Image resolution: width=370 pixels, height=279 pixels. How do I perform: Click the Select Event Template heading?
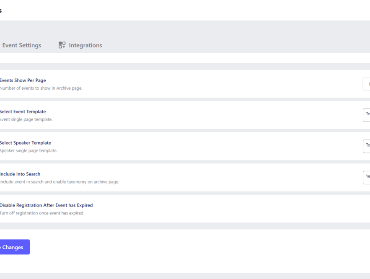(23, 111)
